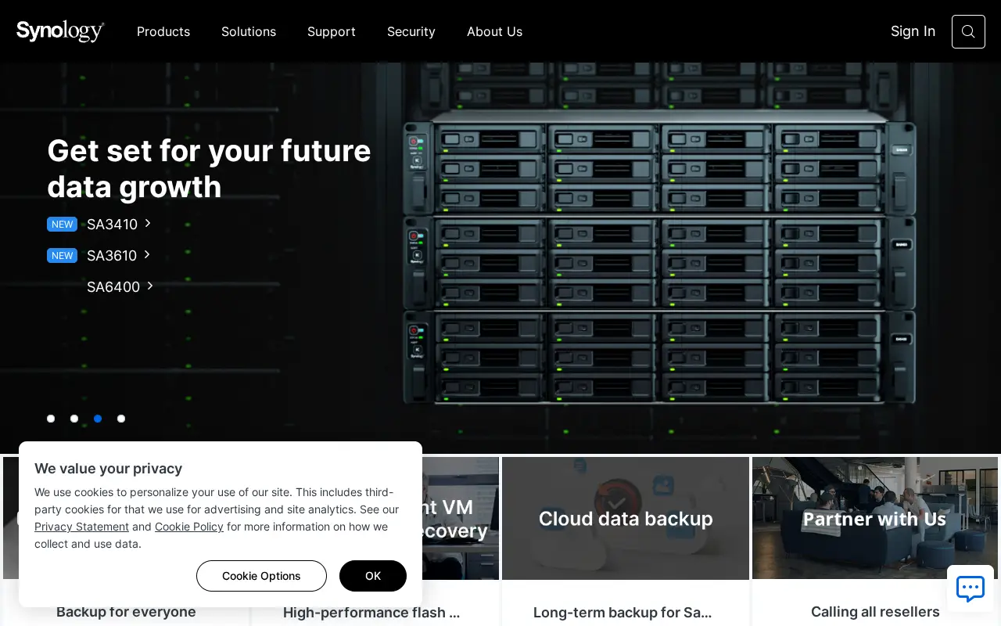Open the live chat bubble icon

[971, 588]
